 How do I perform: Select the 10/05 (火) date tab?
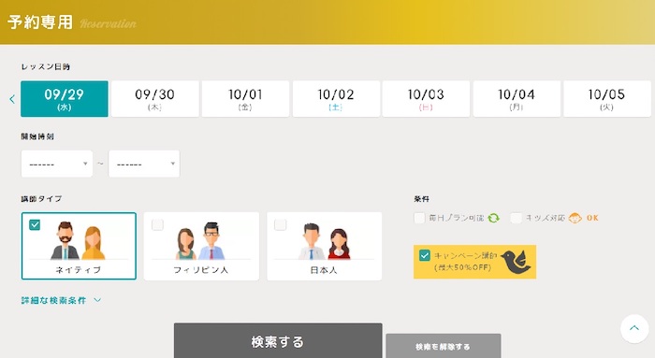(607, 99)
